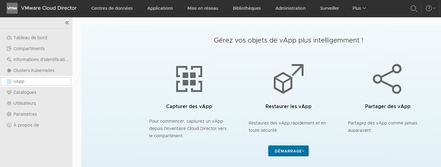Expand the Plus dropdown menu
Screen dimensions: 441x167
(359, 9)
